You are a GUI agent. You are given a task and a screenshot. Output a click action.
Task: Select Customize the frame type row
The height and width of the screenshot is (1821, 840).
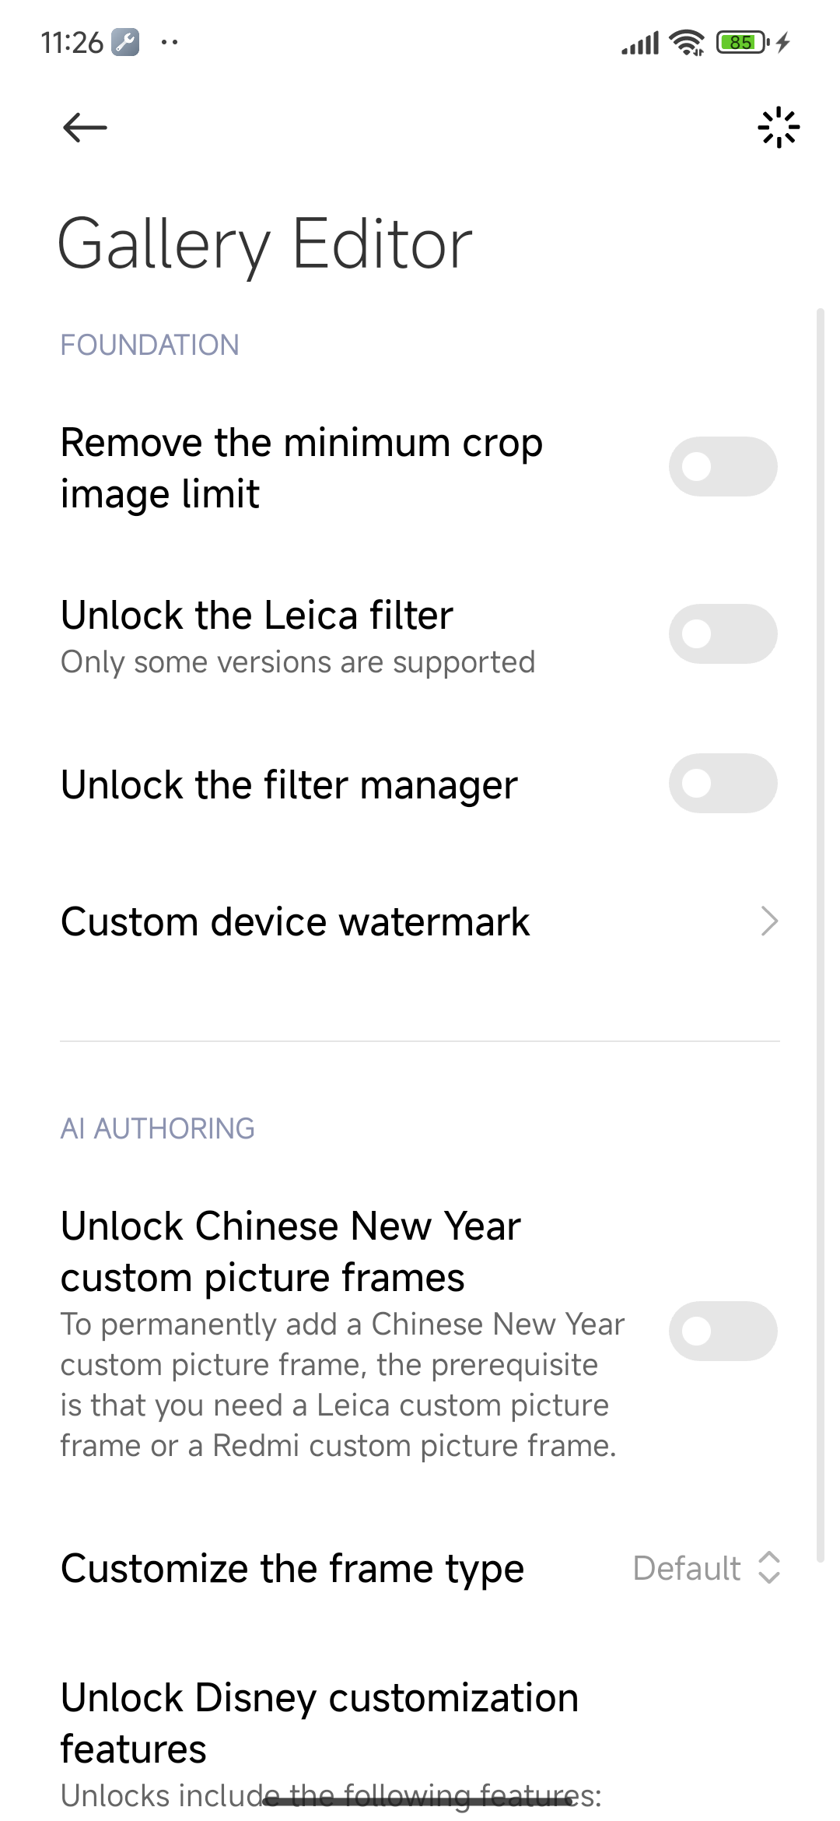292,1568
